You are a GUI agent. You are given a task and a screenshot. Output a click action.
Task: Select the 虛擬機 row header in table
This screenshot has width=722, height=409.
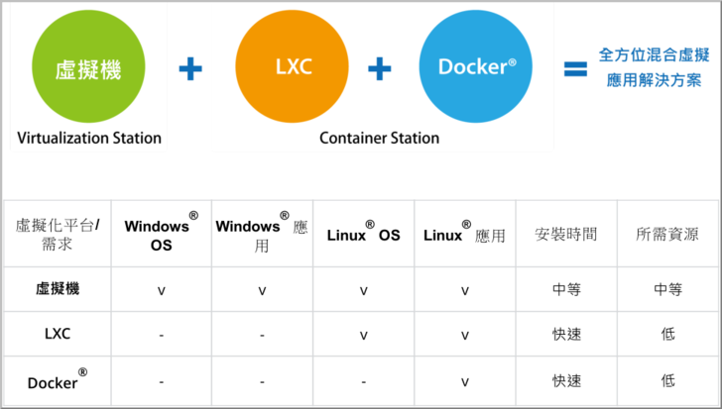58,289
